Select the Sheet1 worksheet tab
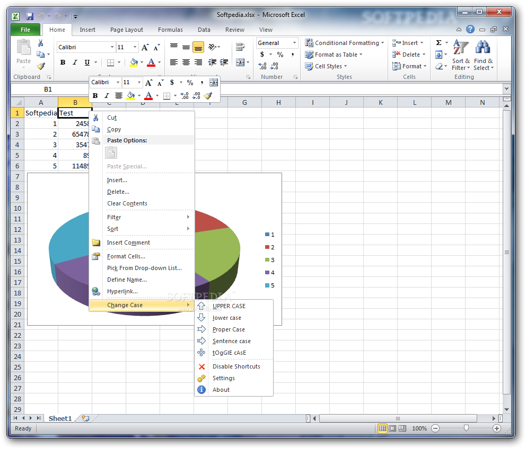The width and height of the screenshot is (526, 449). click(x=60, y=418)
